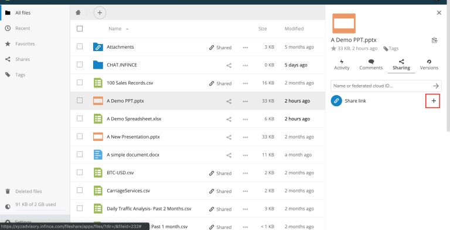Open more actions for A simple document.docx
The height and width of the screenshot is (230, 450).
click(x=246, y=155)
